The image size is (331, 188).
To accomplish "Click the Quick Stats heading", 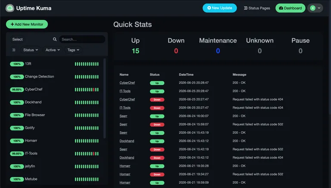I will (x=132, y=25).
